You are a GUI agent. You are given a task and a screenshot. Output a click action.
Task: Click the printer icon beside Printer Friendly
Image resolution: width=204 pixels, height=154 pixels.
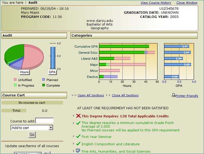click(174, 95)
